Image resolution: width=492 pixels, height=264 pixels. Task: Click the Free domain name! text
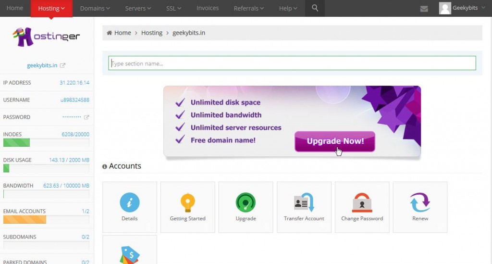223,140
